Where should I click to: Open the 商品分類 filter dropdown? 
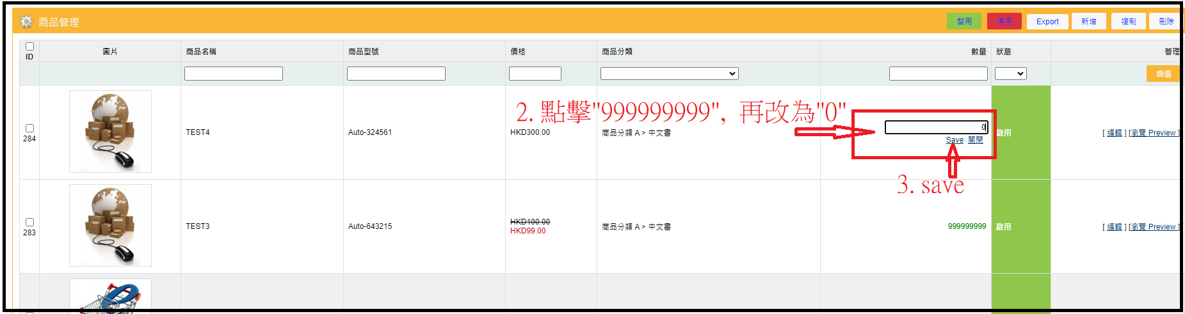tap(669, 74)
